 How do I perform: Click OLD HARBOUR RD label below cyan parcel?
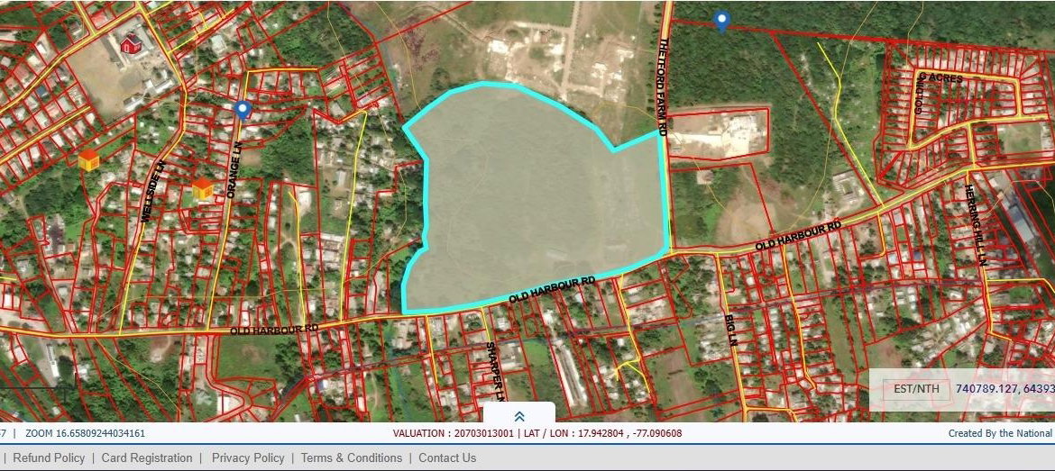tap(553, 289)
